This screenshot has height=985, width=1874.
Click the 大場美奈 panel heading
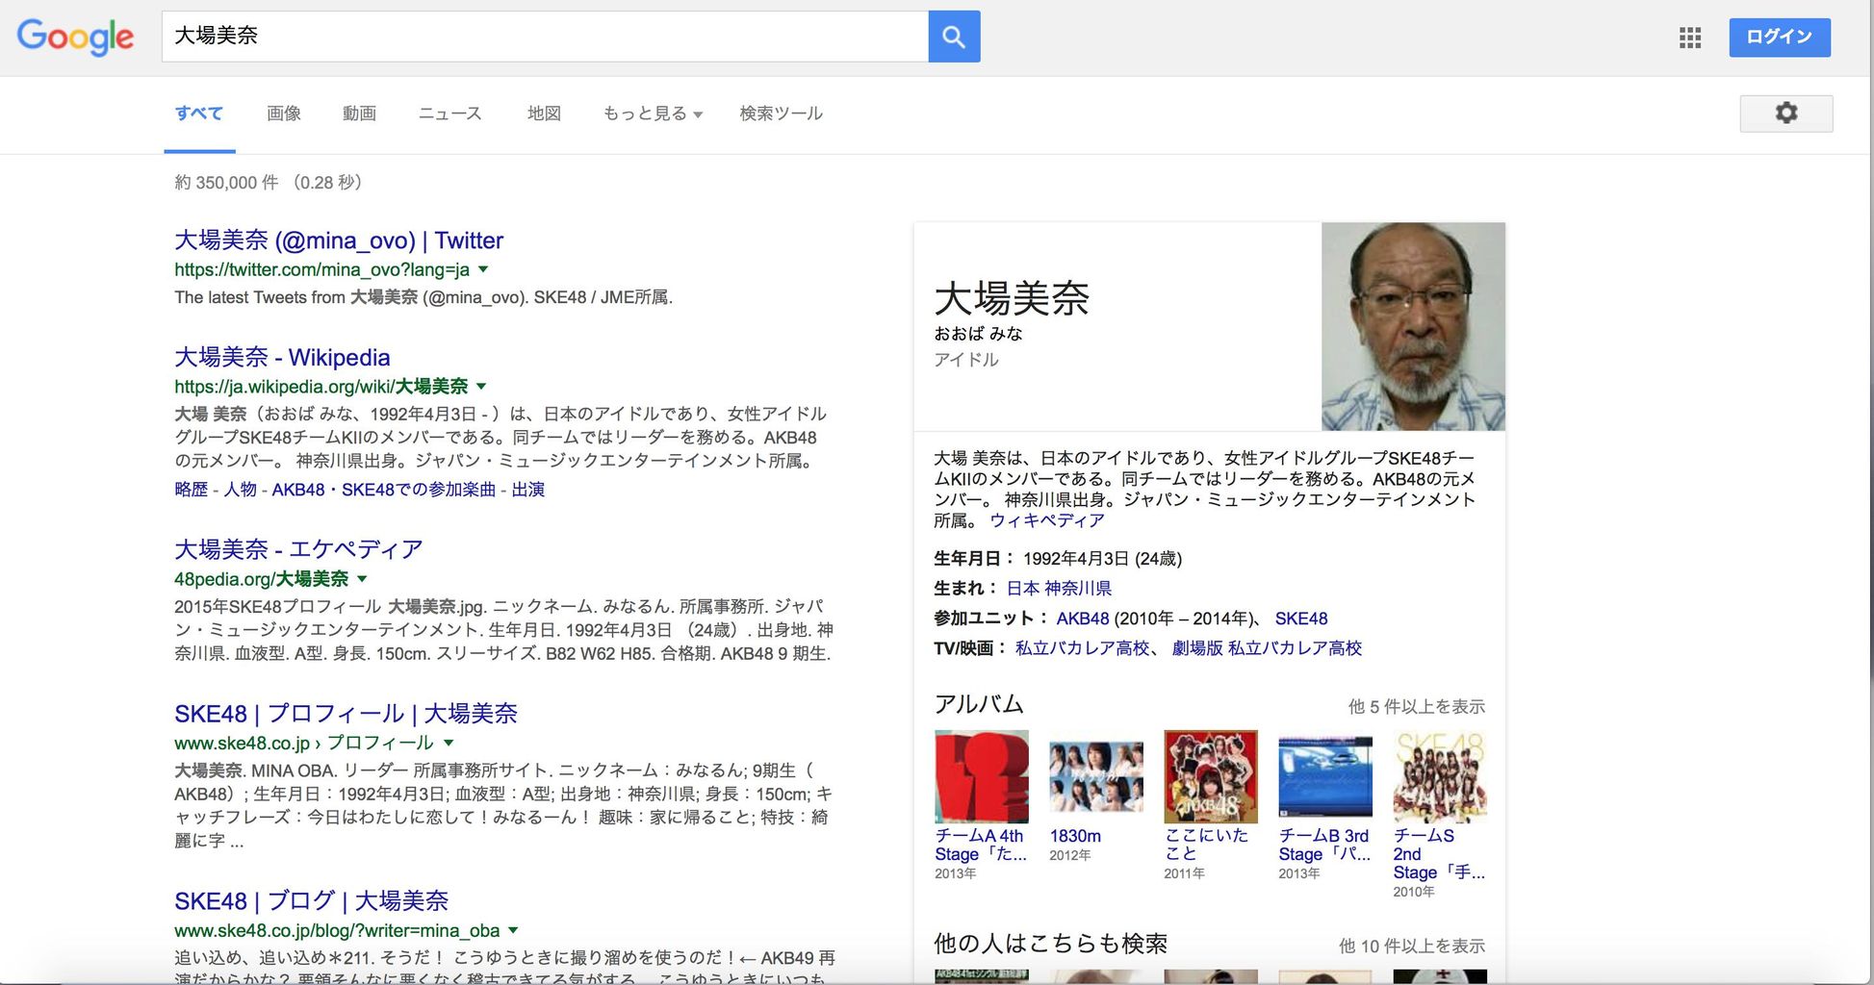(x=1012, y=298)
